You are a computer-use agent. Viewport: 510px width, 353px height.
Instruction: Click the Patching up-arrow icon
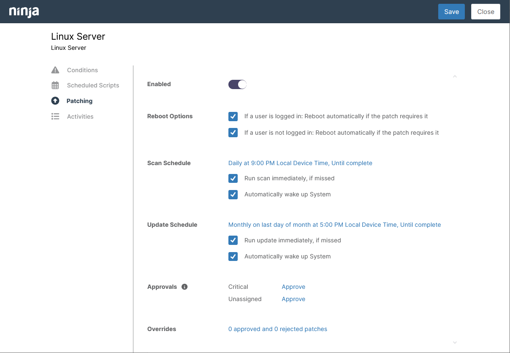(55, 101)
